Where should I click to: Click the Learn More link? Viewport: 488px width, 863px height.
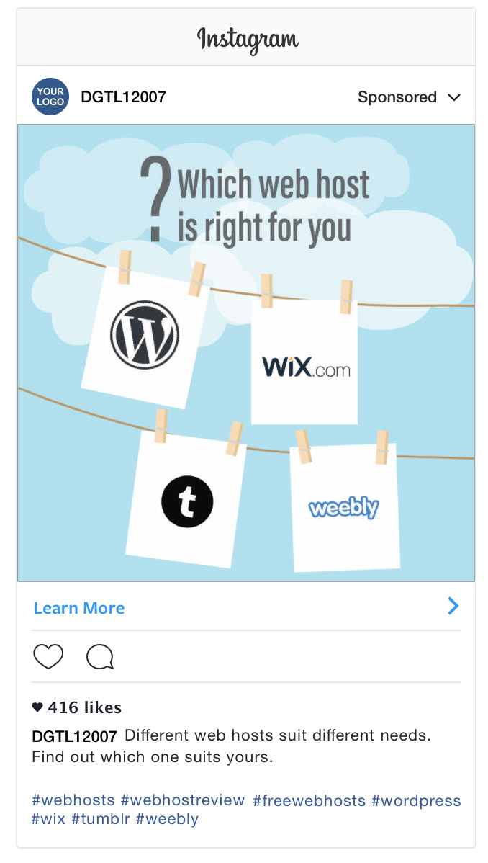[79, 607]
